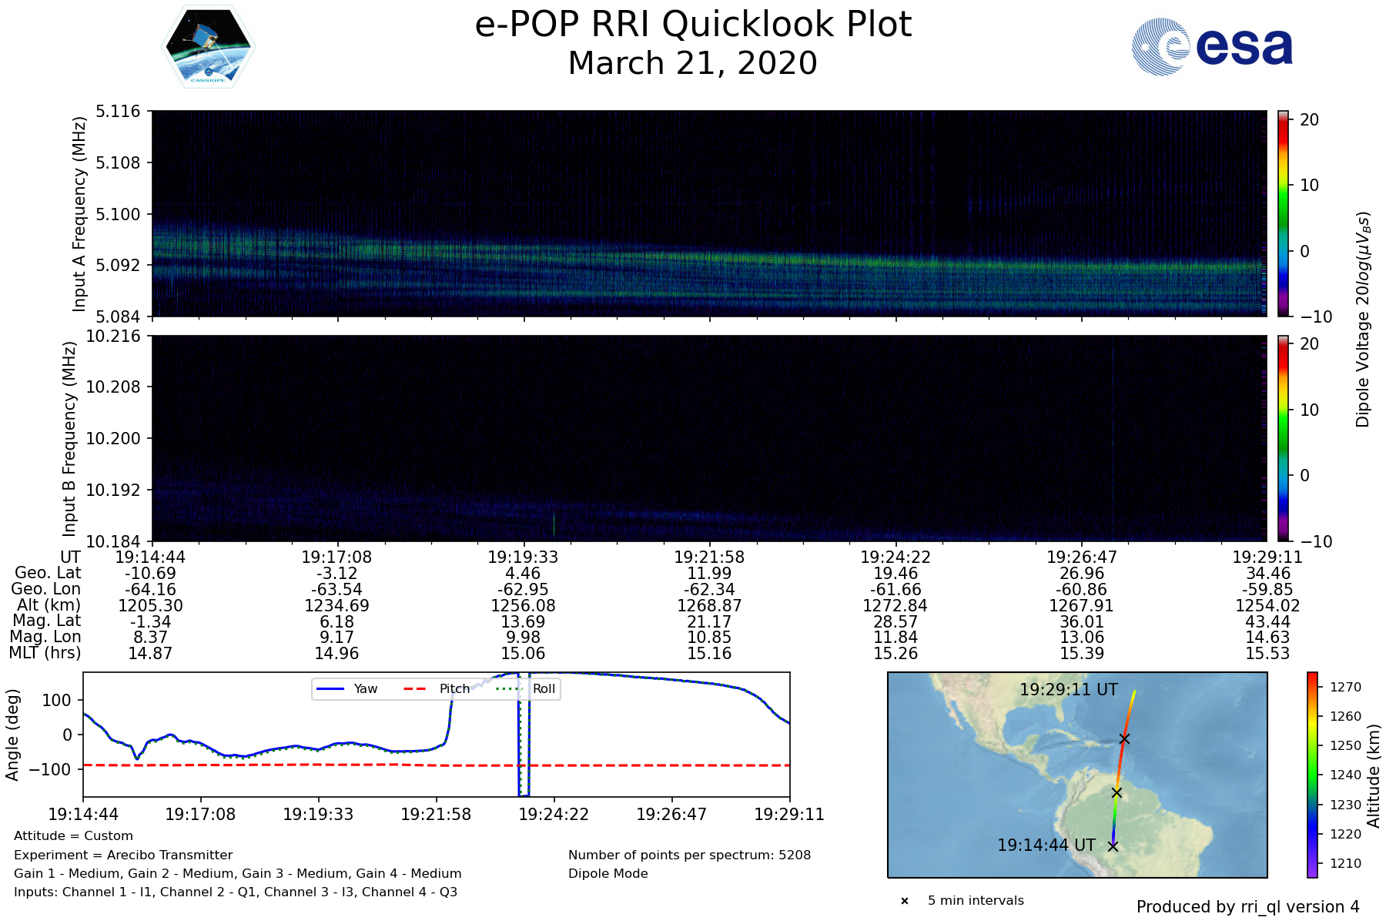Click the CASSIOPE satellite hexagon logo
Screen dimensions: 1386x924
208,48
